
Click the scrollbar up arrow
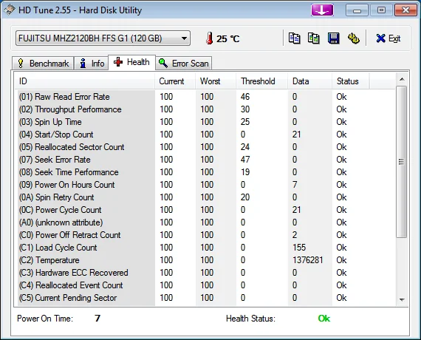point(402,79)
